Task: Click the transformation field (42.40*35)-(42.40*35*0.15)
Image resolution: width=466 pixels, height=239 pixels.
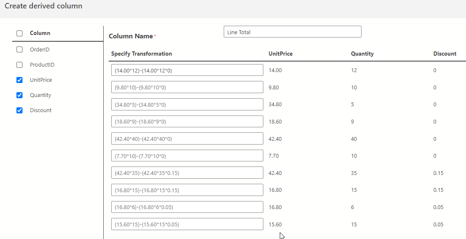Action: 187,173
